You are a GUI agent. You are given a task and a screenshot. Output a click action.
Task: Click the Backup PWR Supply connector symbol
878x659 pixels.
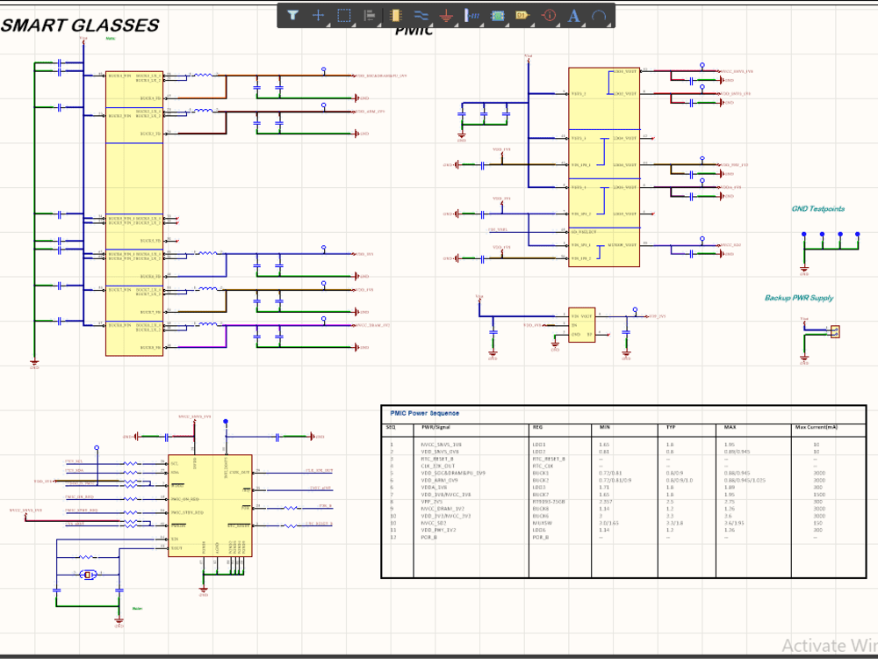834,331
